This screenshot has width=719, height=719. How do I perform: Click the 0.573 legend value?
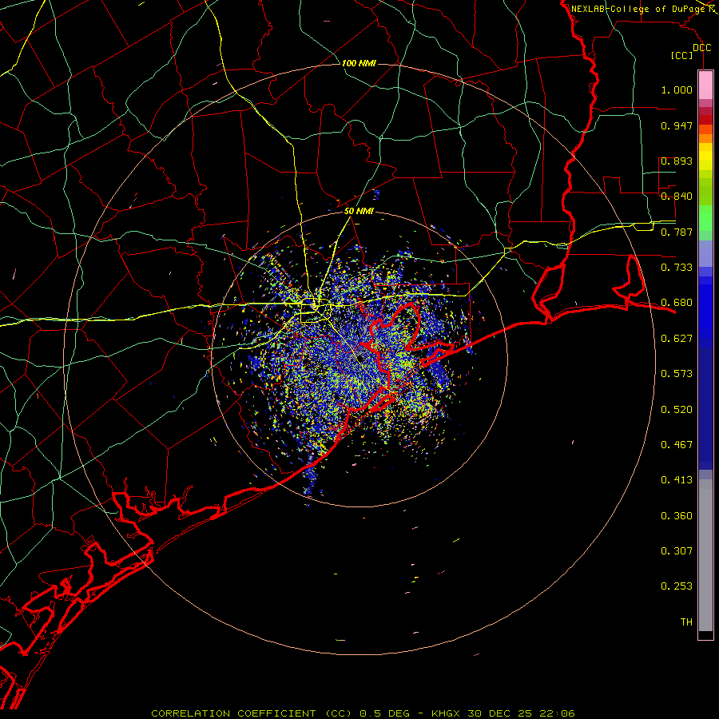click(x=677, y=374)
